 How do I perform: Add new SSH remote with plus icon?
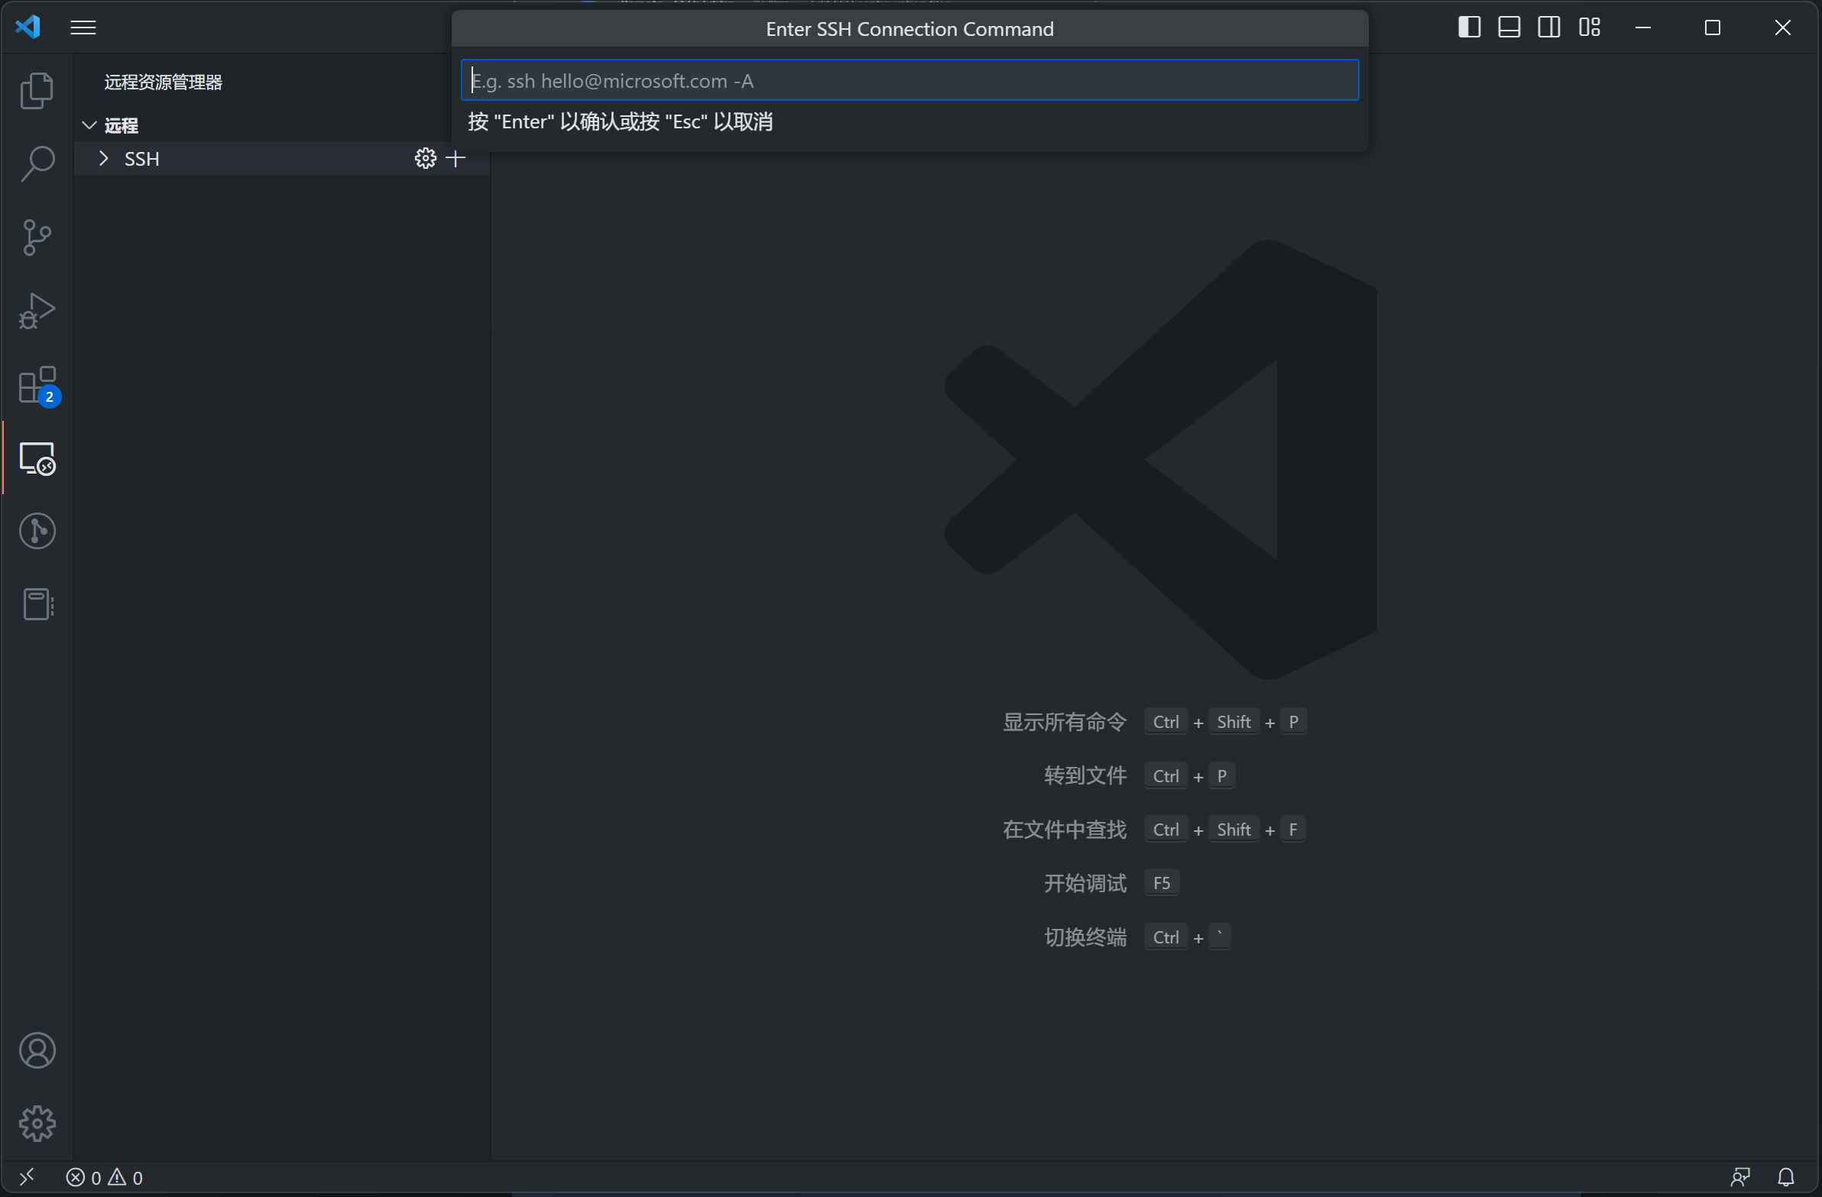pos(455,158)
